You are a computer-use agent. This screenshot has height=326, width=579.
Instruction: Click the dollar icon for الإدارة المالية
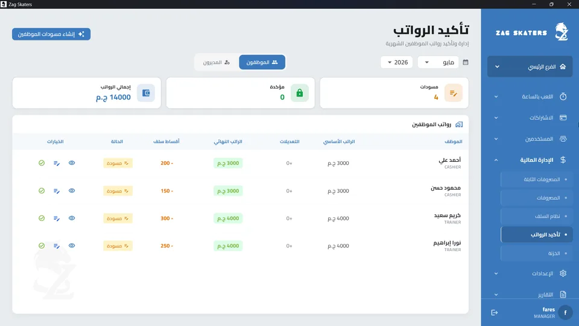[563, 159]
